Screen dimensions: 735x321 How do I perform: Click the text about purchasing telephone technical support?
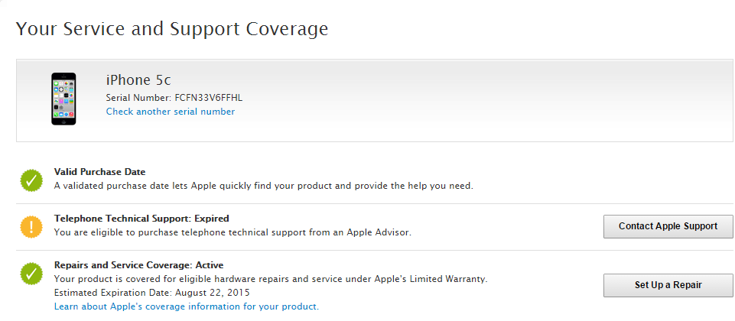pyautogui.click(x=233, y=232)
